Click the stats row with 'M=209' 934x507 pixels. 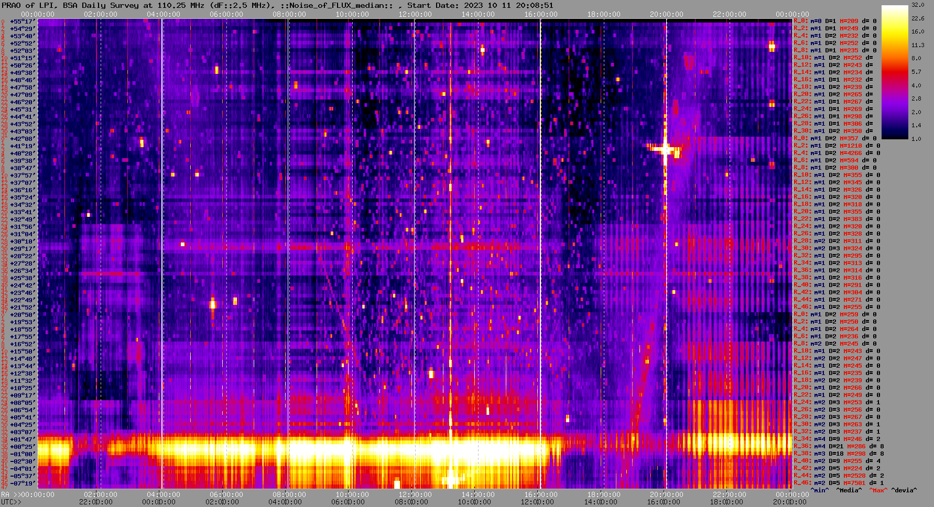click(x=835, y=21)
